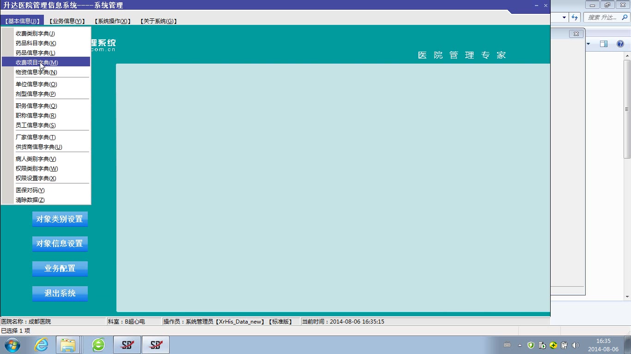Select 厂家信息字典(T) menu entry

coord(46,137)
